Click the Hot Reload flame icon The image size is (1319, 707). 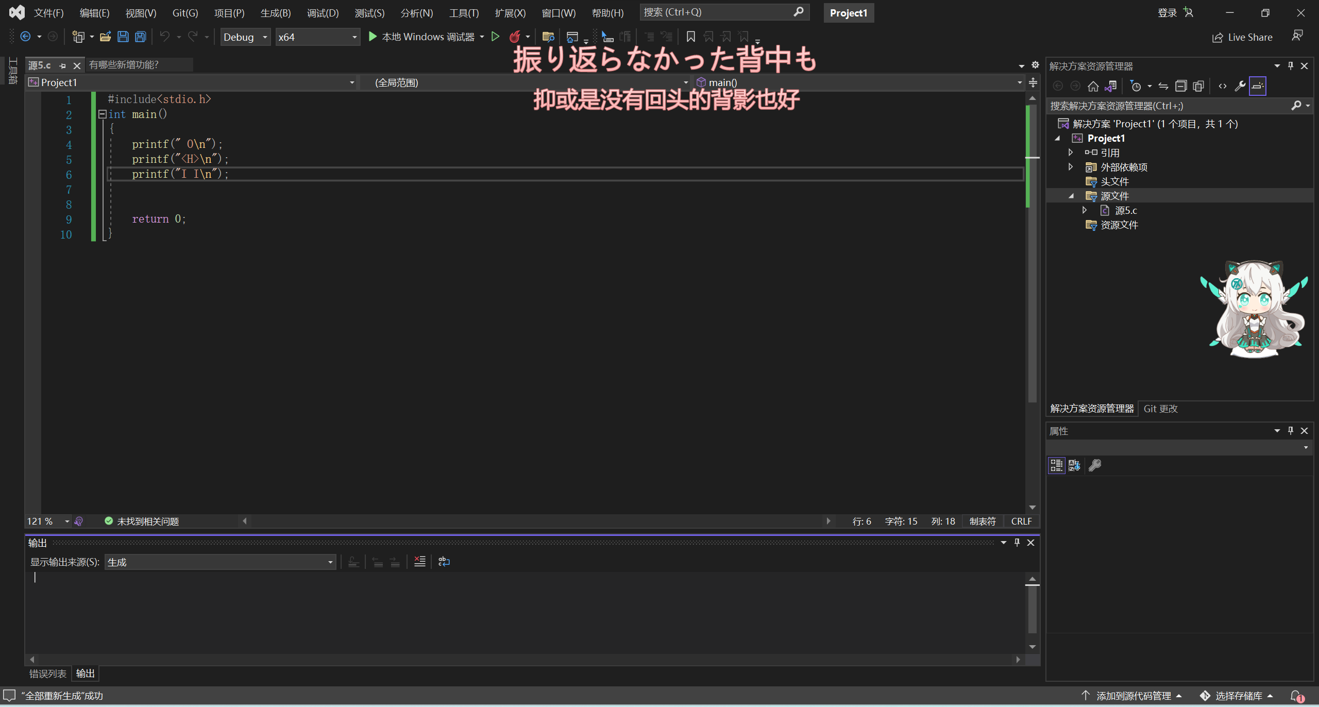coord(514,37)
